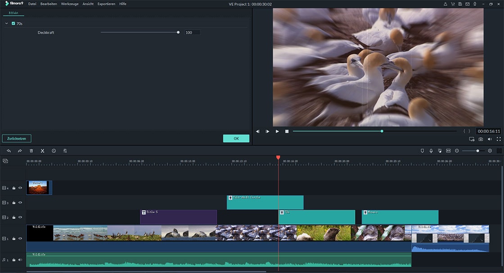
Task: Zoom out the timeline with the minus icon
Action: 457,151
